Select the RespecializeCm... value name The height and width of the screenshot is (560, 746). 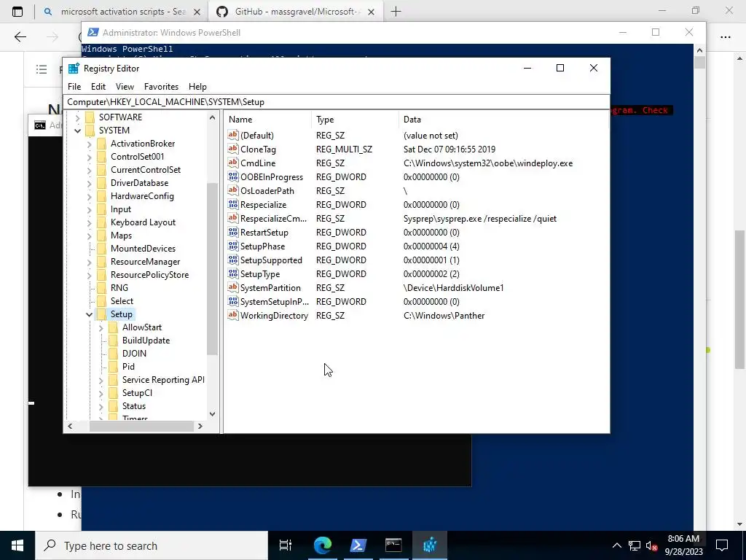click(x=274, y=219)
